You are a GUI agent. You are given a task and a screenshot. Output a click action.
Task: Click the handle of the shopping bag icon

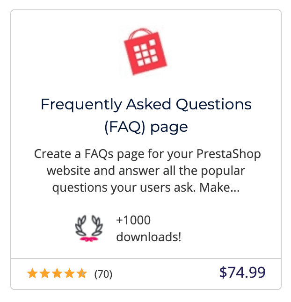tap(139, 30)
